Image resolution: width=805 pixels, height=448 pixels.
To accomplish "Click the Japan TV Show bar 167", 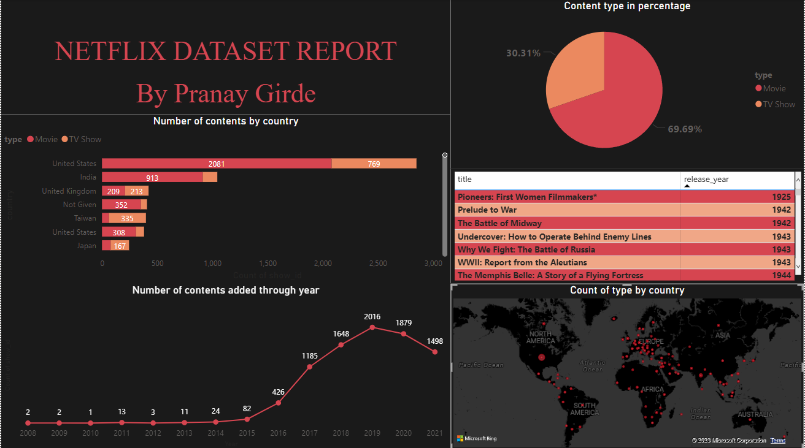I will coord(120,245).
